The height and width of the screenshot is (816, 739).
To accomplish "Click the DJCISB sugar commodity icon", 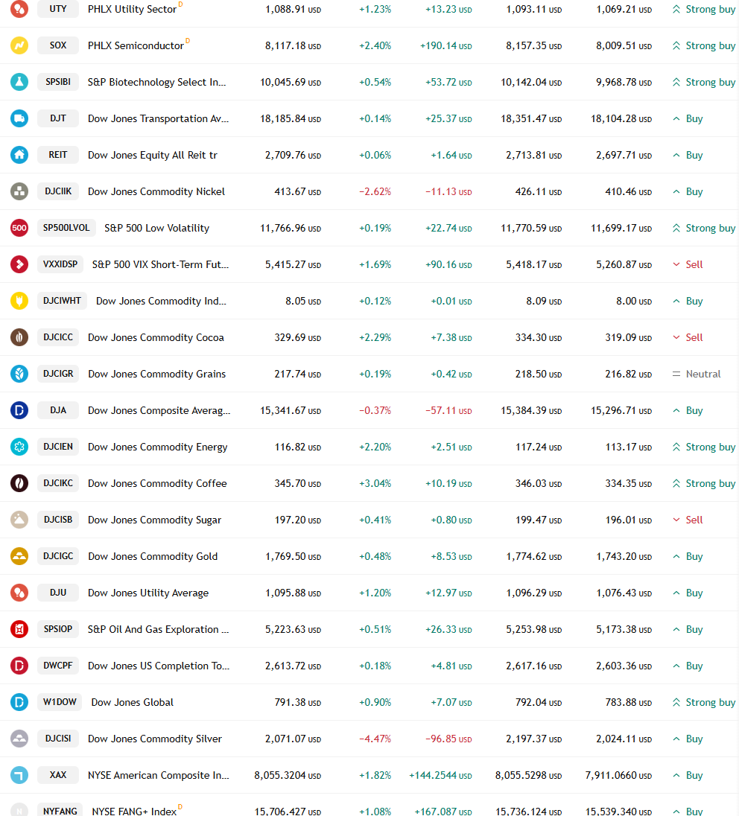I will pyautogui.click(x=19, y=520).
